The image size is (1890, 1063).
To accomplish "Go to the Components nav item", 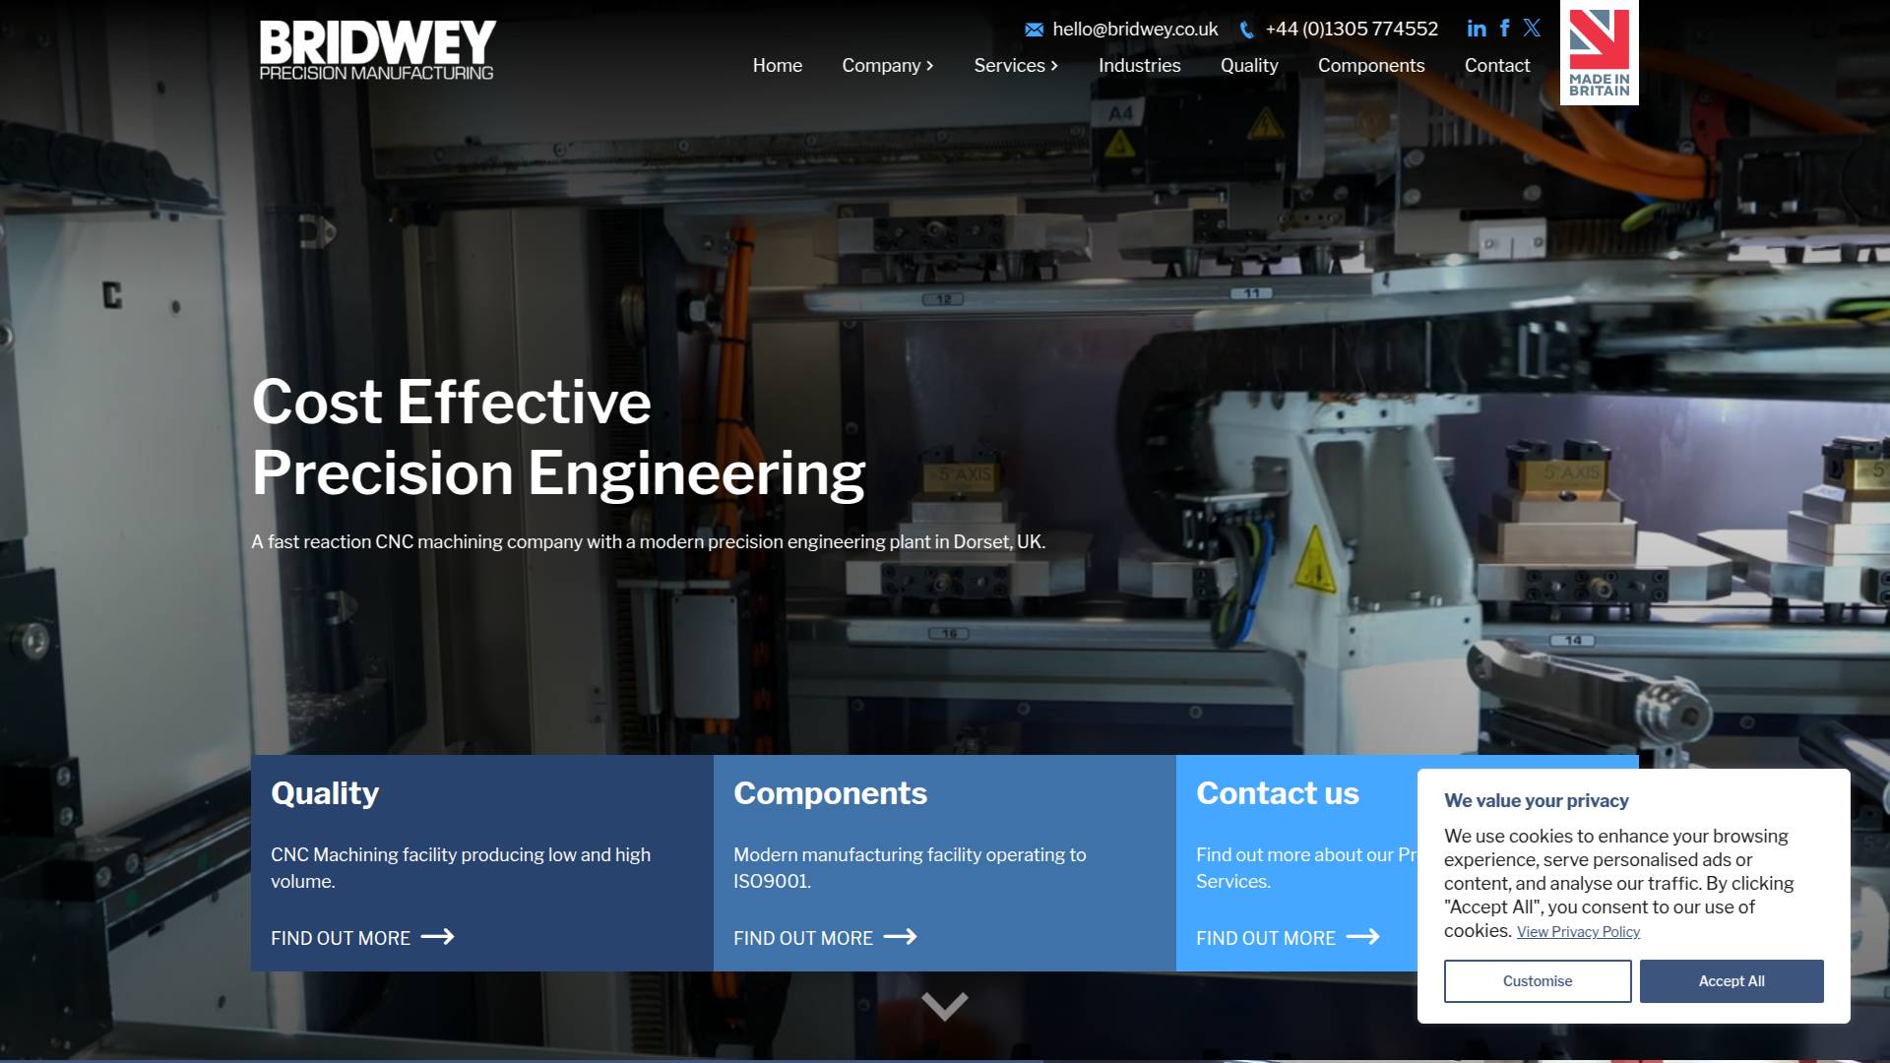I will pos(1370,66).
